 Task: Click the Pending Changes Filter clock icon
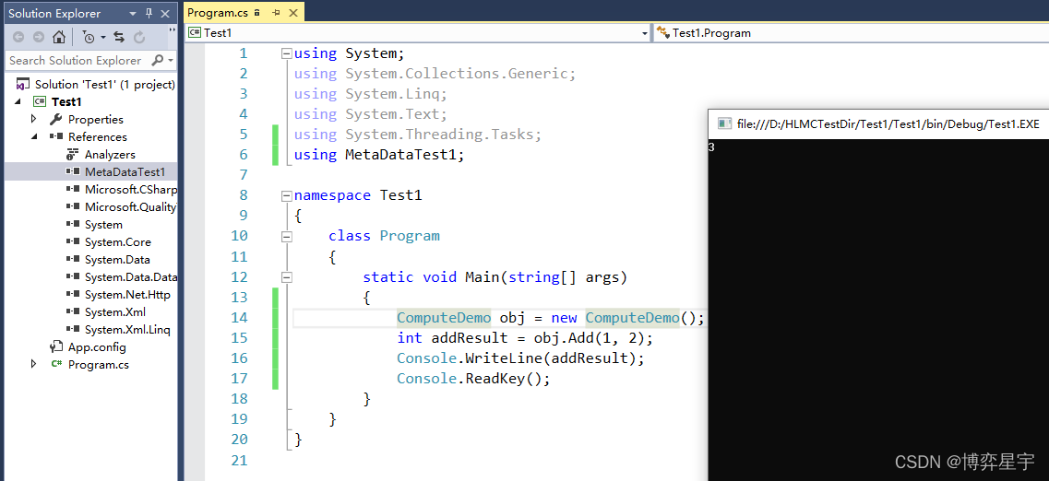click(89, 37)
